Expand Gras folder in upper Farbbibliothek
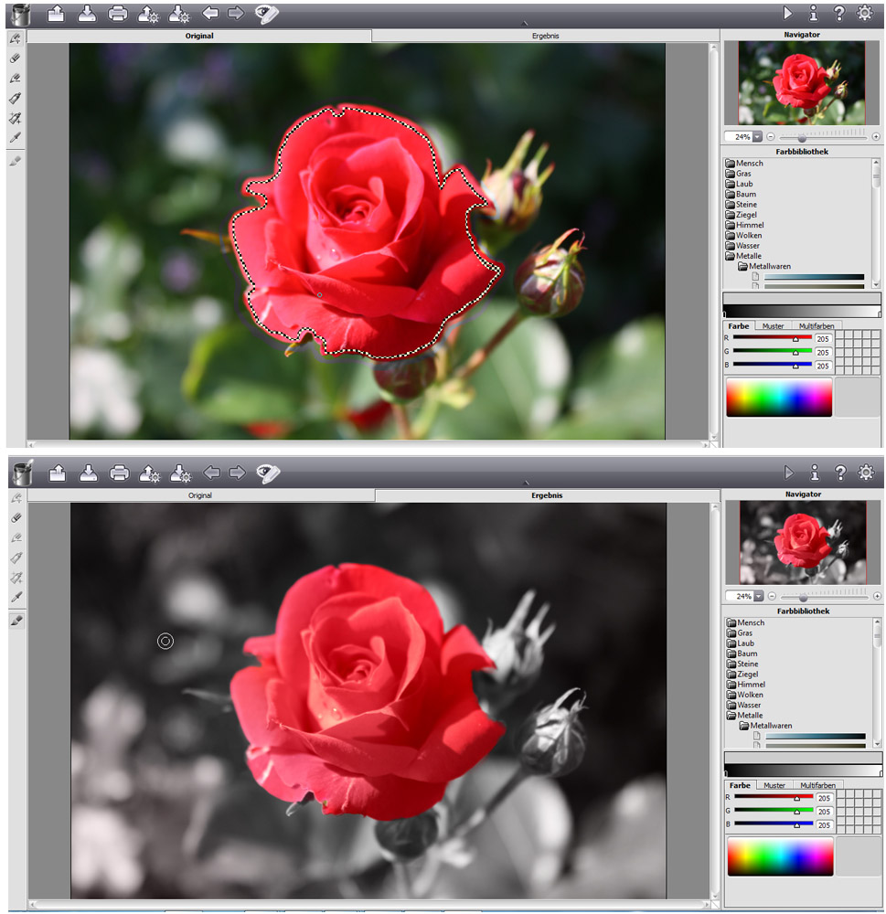 pos(739,174)
